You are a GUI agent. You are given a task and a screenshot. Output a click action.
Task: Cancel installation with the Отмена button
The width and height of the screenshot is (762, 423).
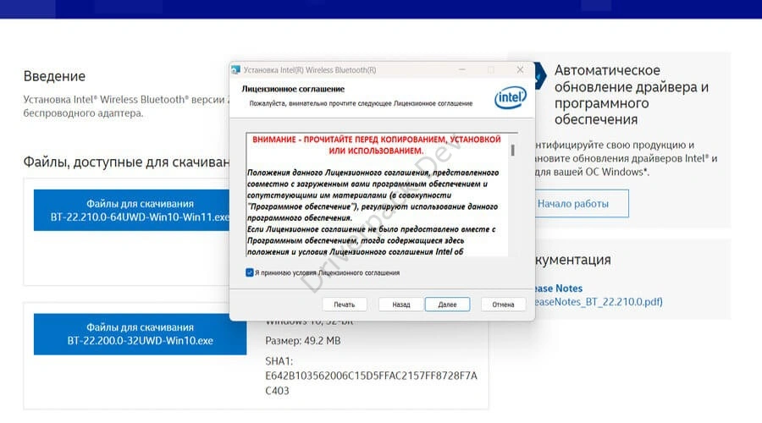click(x=503, y=305)
